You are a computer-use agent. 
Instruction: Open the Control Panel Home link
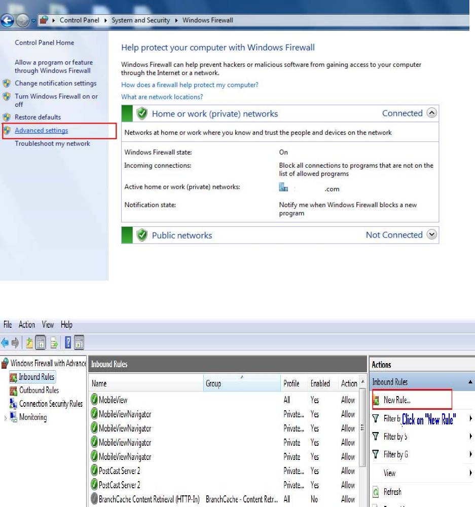[44, 43]
